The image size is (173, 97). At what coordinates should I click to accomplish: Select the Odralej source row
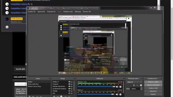point(62,91)
